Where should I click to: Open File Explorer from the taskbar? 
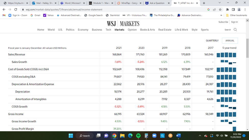click(122, 136)
